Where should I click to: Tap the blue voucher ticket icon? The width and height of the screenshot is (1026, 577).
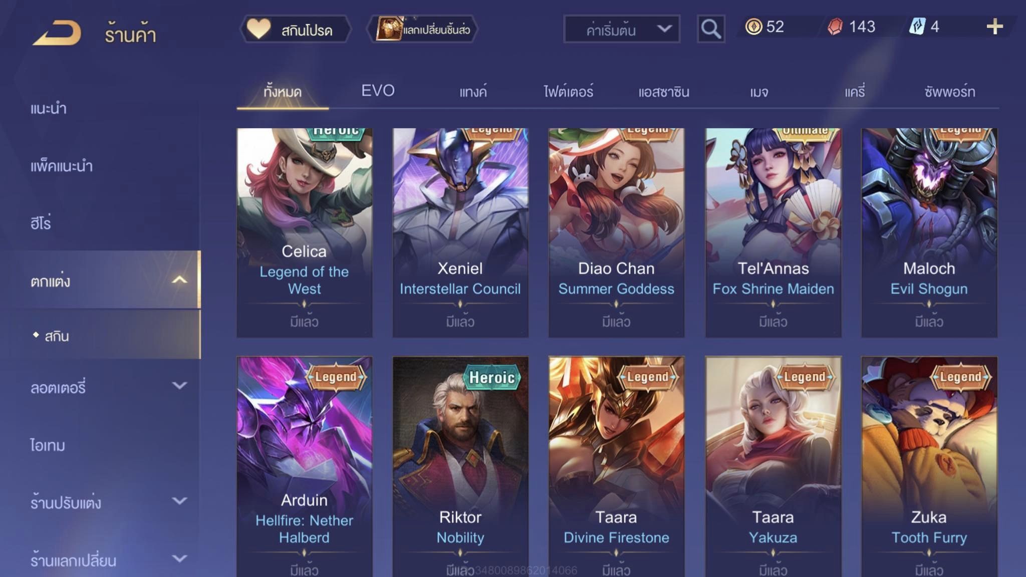(x=917, y=27)
